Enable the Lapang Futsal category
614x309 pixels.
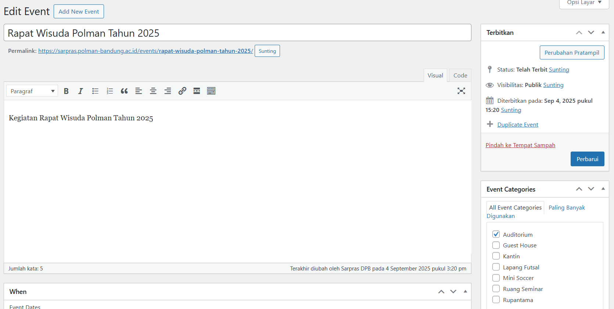pos(496,267)
